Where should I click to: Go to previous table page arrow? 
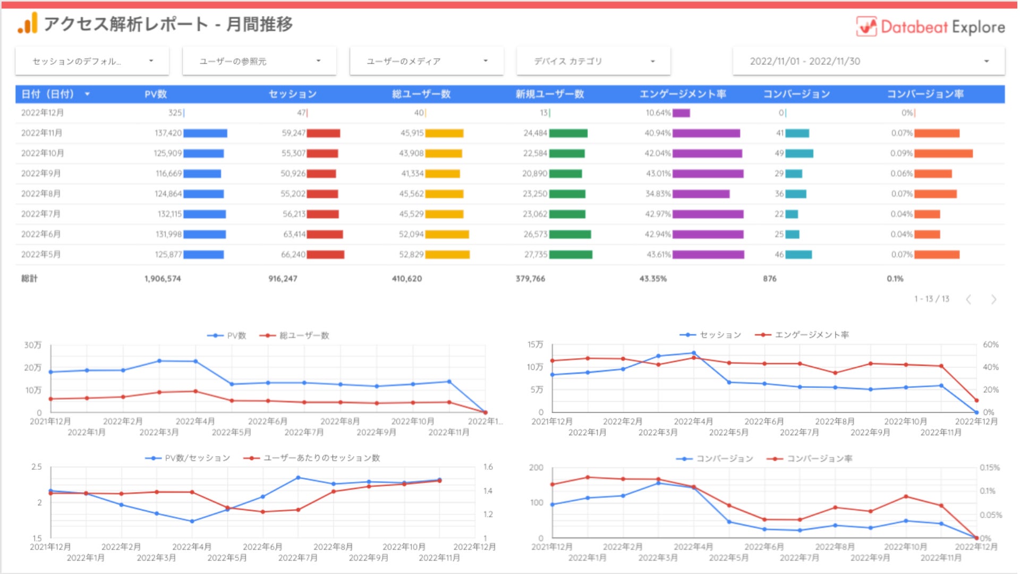(968, 299)
